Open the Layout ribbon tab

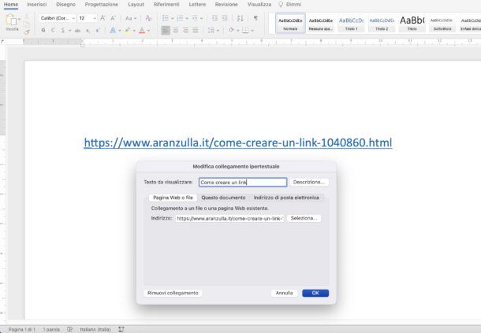136,5
